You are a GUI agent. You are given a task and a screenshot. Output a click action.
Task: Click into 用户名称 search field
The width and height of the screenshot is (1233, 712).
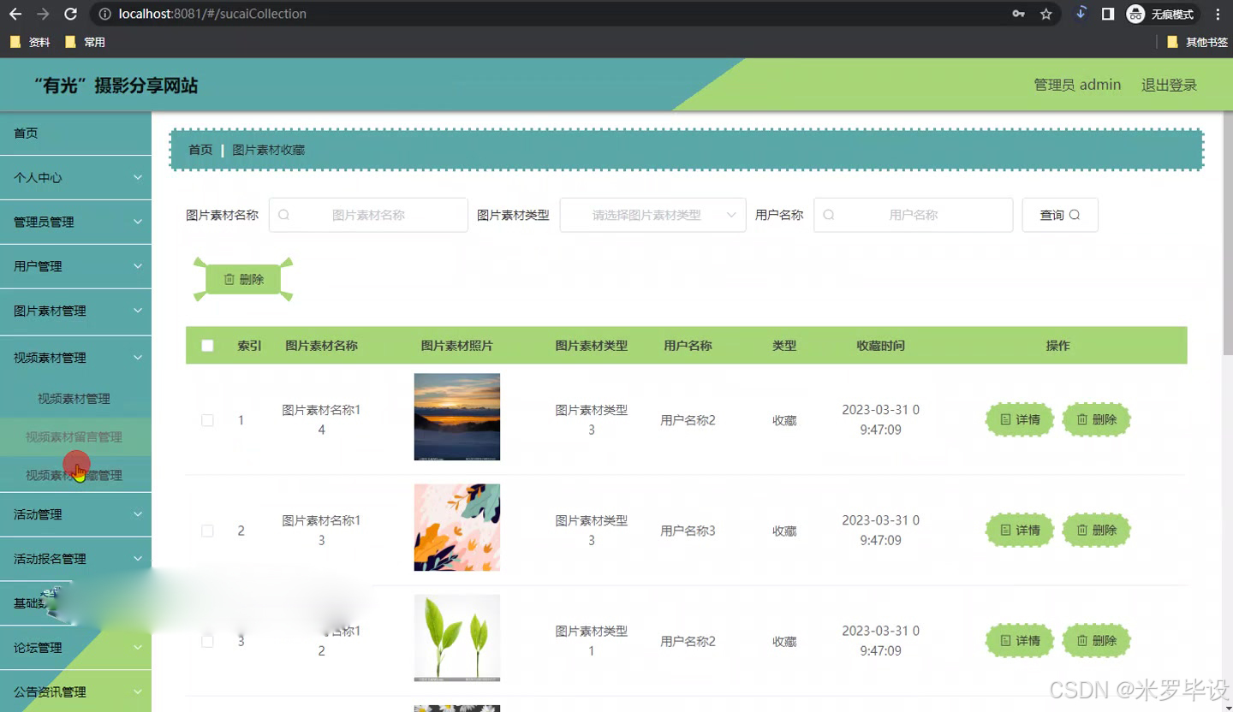913,215
